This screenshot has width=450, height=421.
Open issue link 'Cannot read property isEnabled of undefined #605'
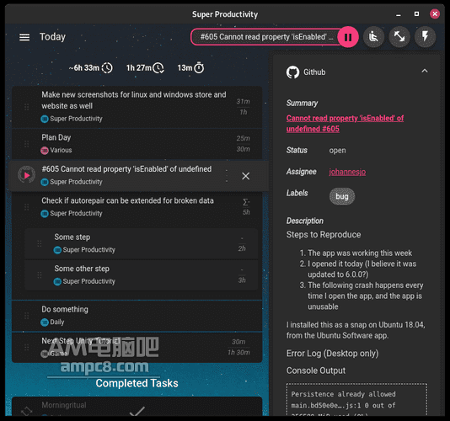coord(345,124)
